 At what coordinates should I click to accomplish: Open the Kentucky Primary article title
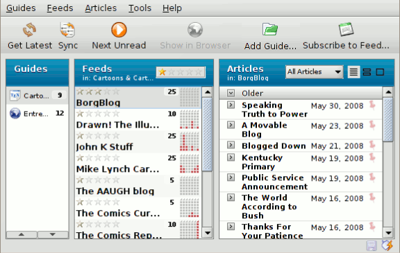[x=262, y=162]
